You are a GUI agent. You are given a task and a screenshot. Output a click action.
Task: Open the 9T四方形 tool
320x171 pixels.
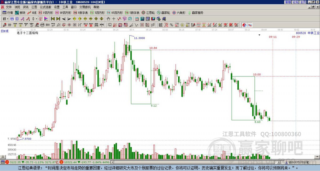(x=115, y=12)
